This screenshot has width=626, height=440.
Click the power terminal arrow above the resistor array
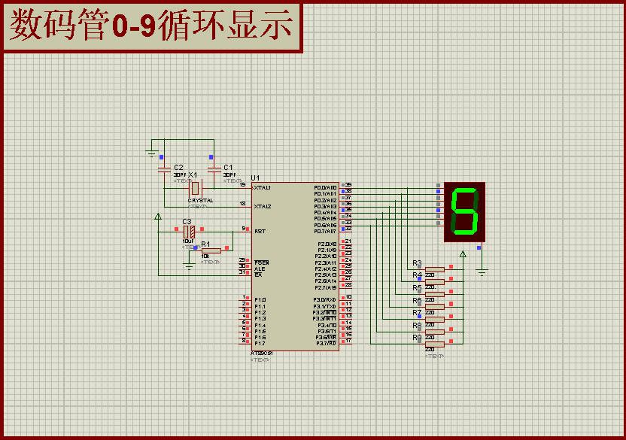463,254
